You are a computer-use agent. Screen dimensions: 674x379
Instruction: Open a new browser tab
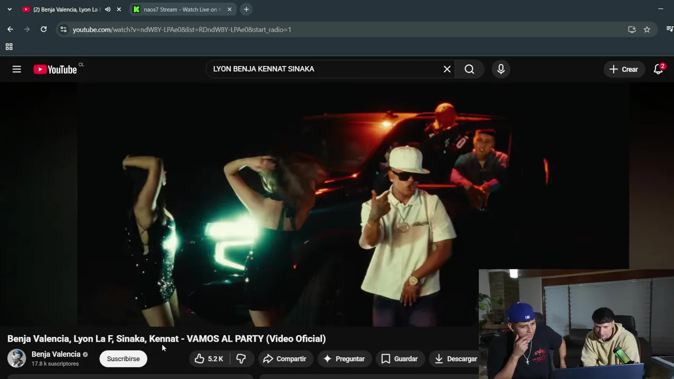click(246, 9)
